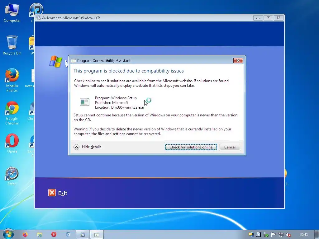319x239 pixels.
Task: Select the iTunes desktop icon
Action: click(36, 10)
